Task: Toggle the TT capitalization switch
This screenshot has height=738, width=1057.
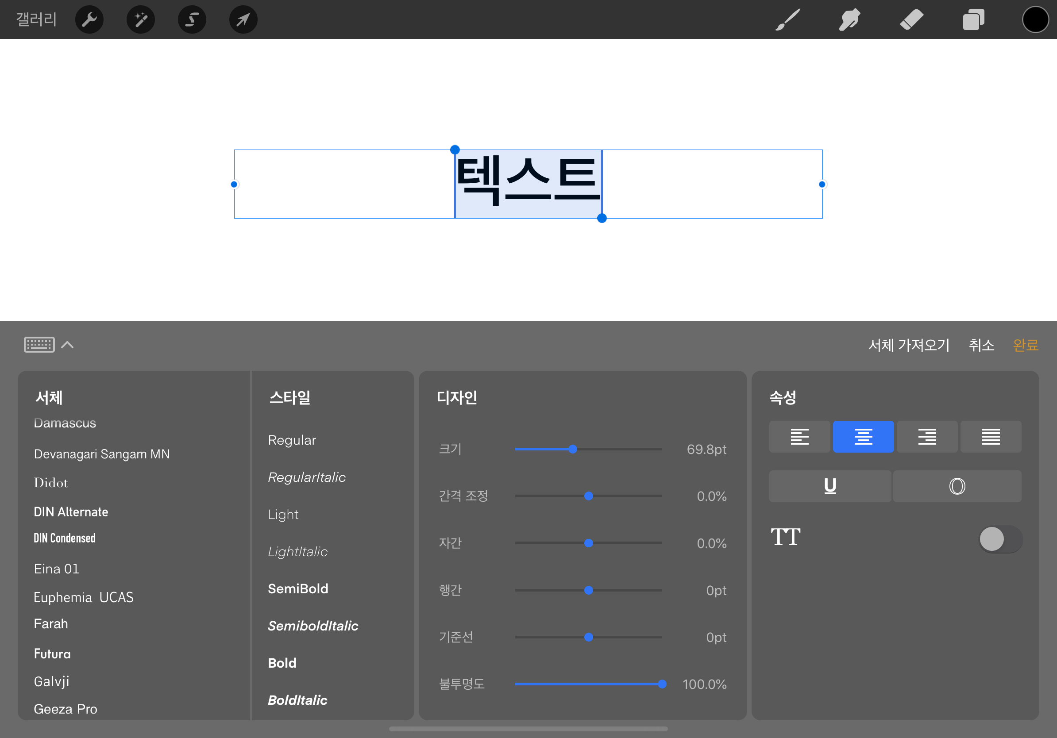Action: (1000, 539)
